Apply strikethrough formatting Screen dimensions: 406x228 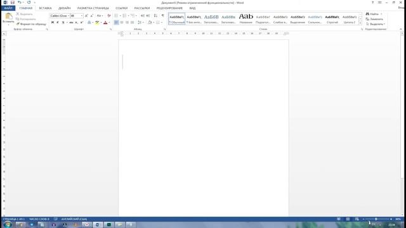(x=71, y=23)
